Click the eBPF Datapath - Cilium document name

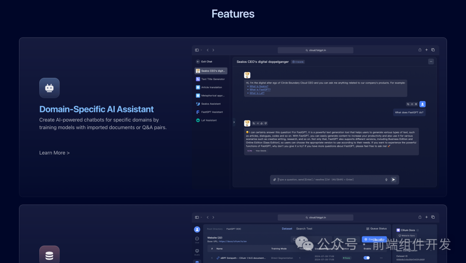tap(243, 258)
